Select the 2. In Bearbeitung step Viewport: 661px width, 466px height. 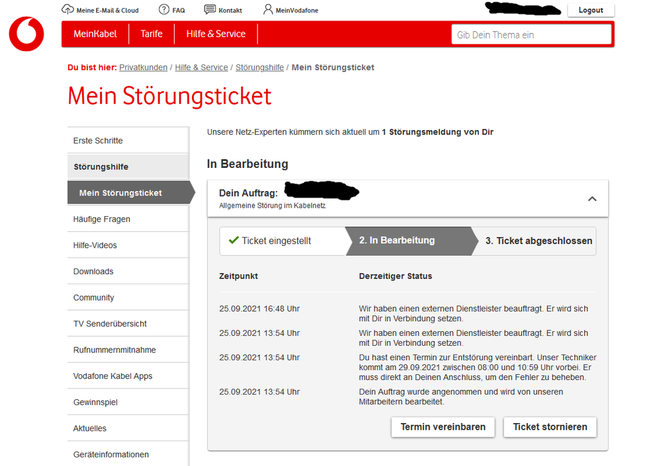coord(411,241)
